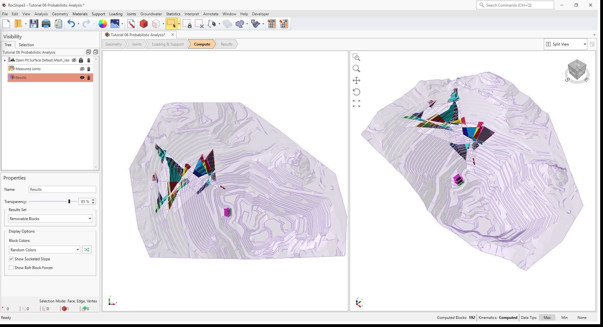Screen dimensions: 603x327
Task: Set Data Tips to Max
Action: (547, 317)
